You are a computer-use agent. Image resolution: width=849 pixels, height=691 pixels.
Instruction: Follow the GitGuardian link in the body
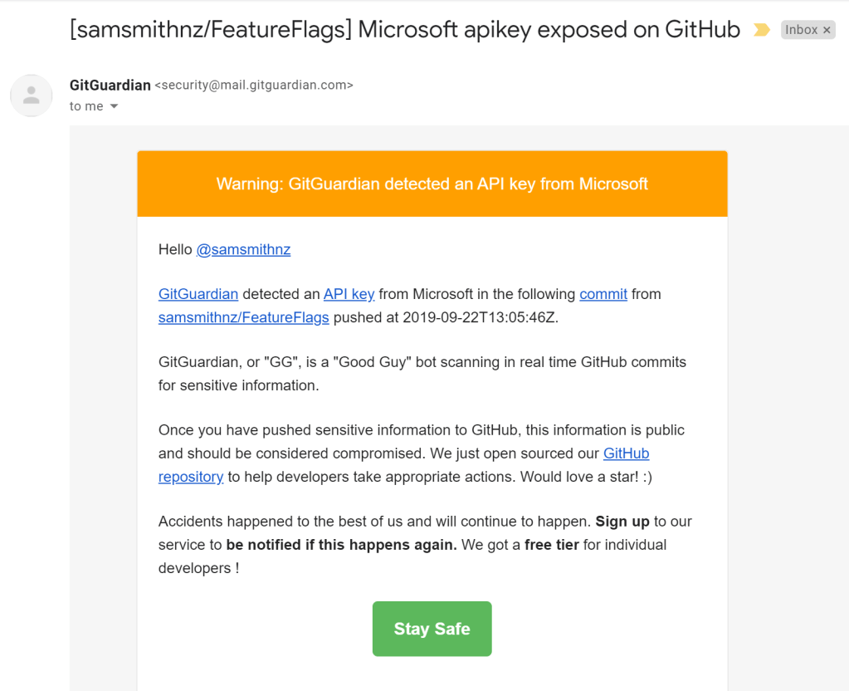click(x=198, y=294)
